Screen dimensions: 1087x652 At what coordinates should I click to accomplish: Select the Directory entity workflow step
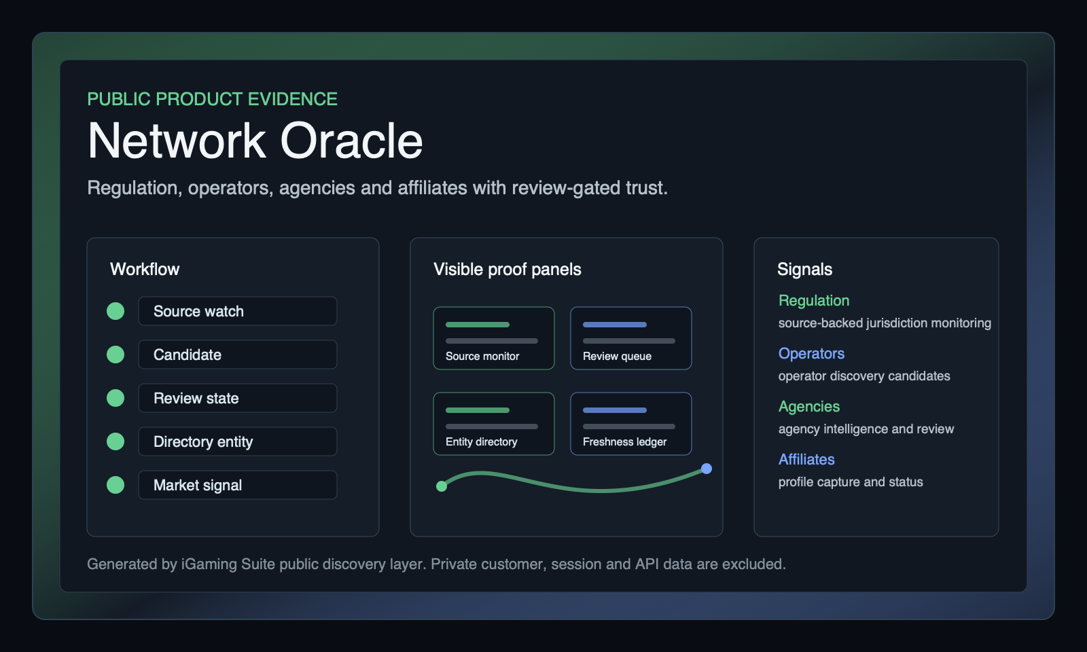click(x=238, y=441)
